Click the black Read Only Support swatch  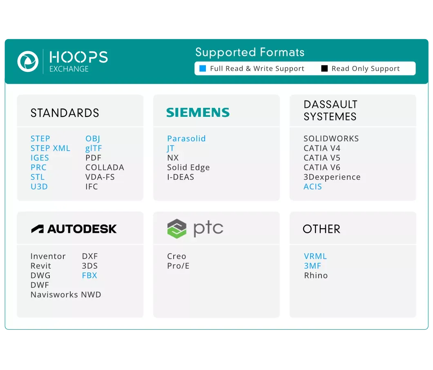click(324, 69)
